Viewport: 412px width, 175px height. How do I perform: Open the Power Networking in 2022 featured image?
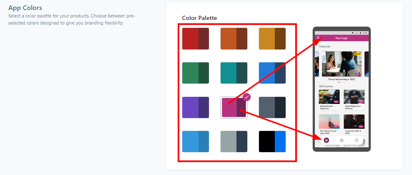342,64
